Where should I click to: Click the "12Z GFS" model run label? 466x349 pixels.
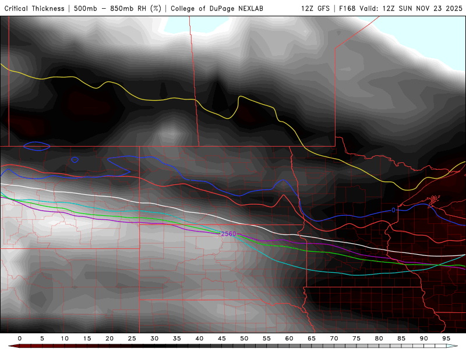click(x=315, y=8)
